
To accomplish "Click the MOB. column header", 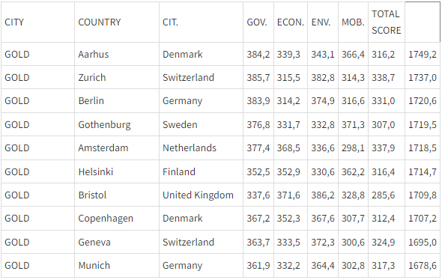I will click(353, 22).
